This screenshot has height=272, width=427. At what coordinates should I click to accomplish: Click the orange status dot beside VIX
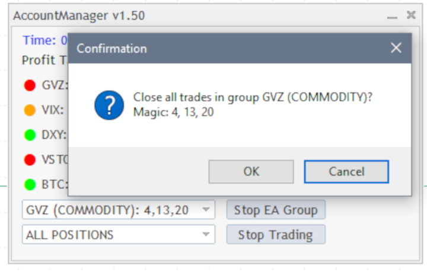pos(30,110)
